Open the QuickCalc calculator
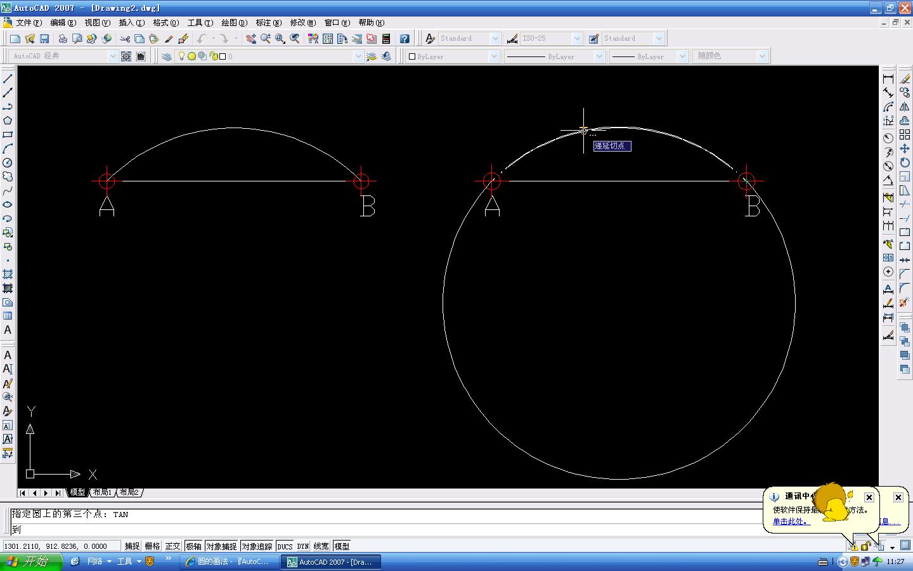913x571 pixels. (385, 39)
